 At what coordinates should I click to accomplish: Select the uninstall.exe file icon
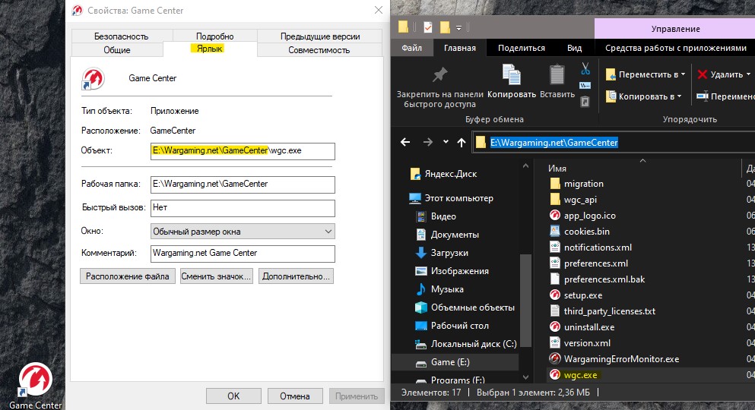(555, 326)
